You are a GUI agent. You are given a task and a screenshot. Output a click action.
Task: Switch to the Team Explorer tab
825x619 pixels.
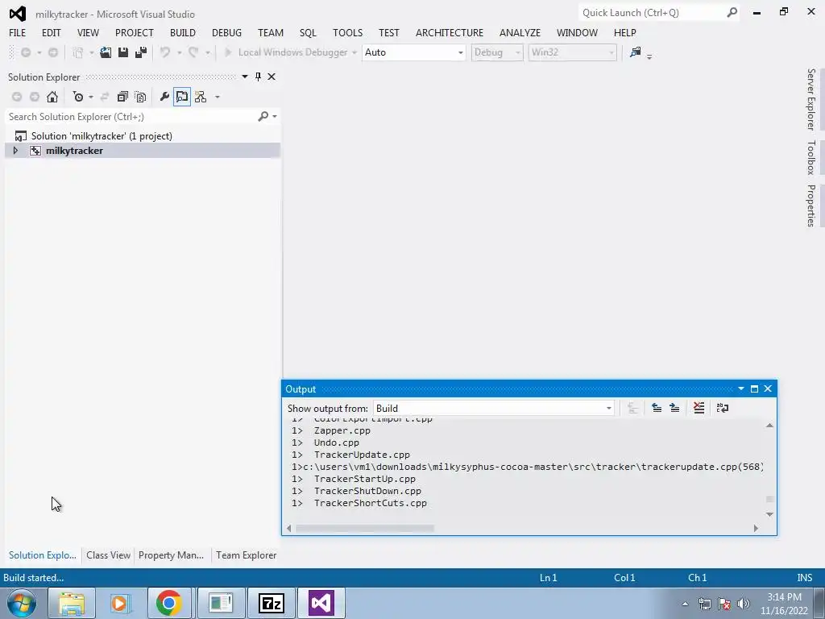pos(247,555)
